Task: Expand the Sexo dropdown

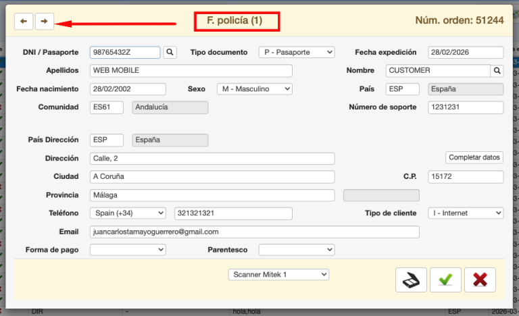Action: point(254,89)
